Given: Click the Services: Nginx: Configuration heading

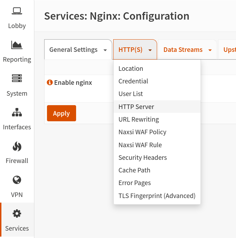Looking at the screenshot, I should (x=117, y=16).
